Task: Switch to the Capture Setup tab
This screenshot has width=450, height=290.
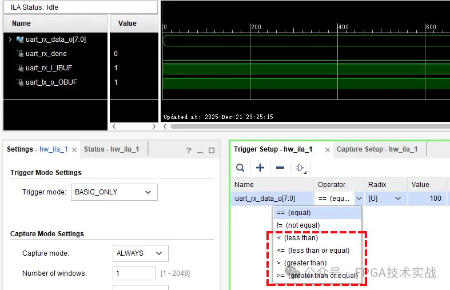Action: [377, 149]
